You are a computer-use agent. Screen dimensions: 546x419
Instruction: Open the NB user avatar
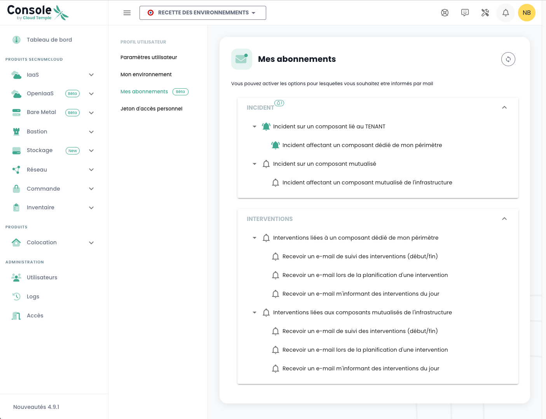527,13
